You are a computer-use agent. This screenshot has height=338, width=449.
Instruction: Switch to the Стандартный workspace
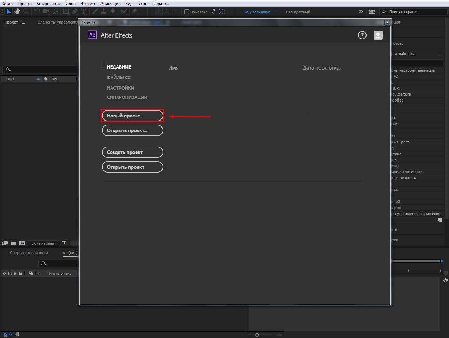298,12
